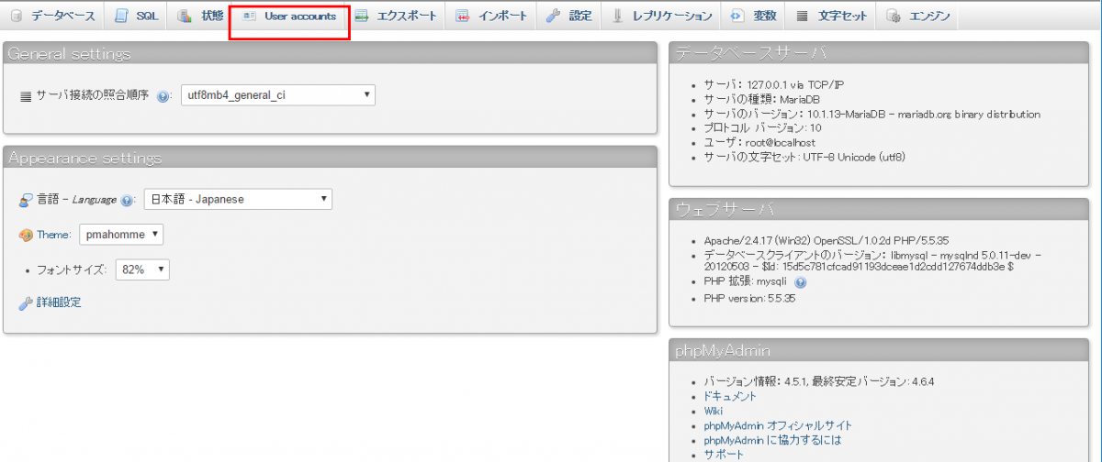The height and width of the screenshot is (462, 1102).
Task: Open the サポート link
Action: coord(724,454)
